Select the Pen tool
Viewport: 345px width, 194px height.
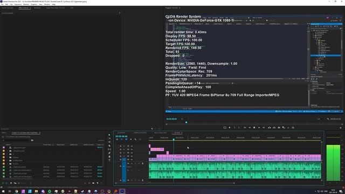109,153
